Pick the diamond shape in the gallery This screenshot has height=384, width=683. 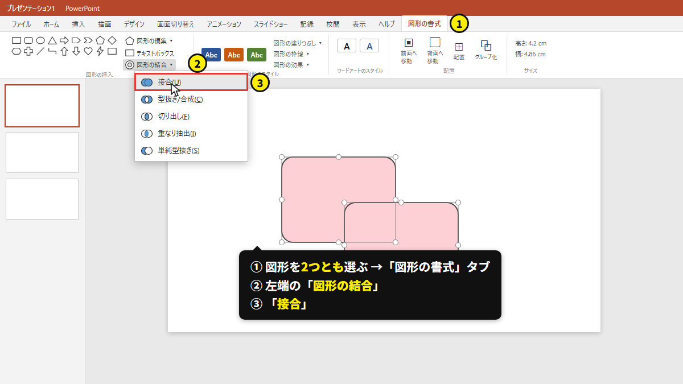click(112, 40)
